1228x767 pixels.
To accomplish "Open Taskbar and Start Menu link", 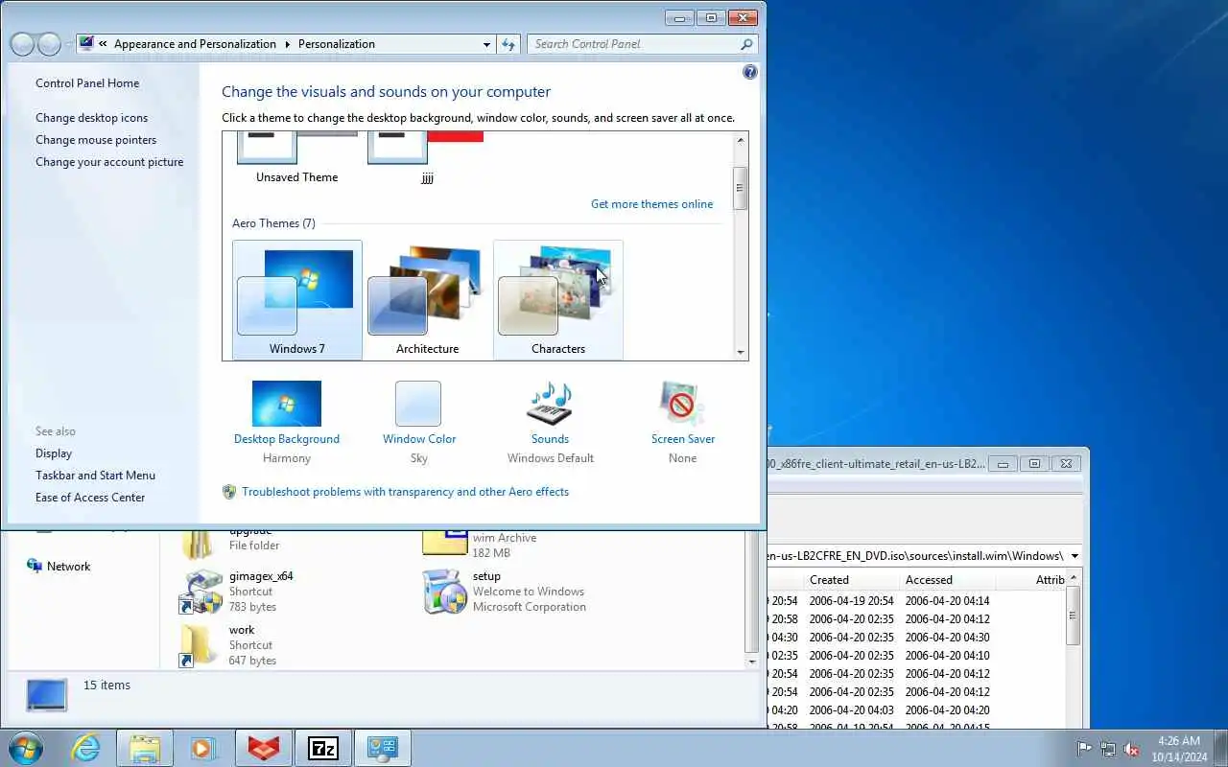I will (95, 476).
